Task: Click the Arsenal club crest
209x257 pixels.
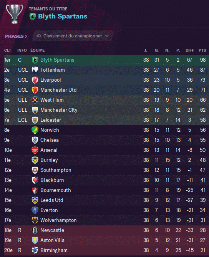Action: (35, 150)
